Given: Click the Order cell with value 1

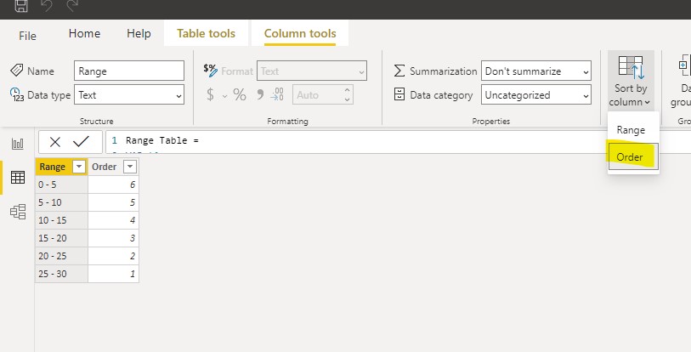Looking at the screenshot, I should click(113, 274).
